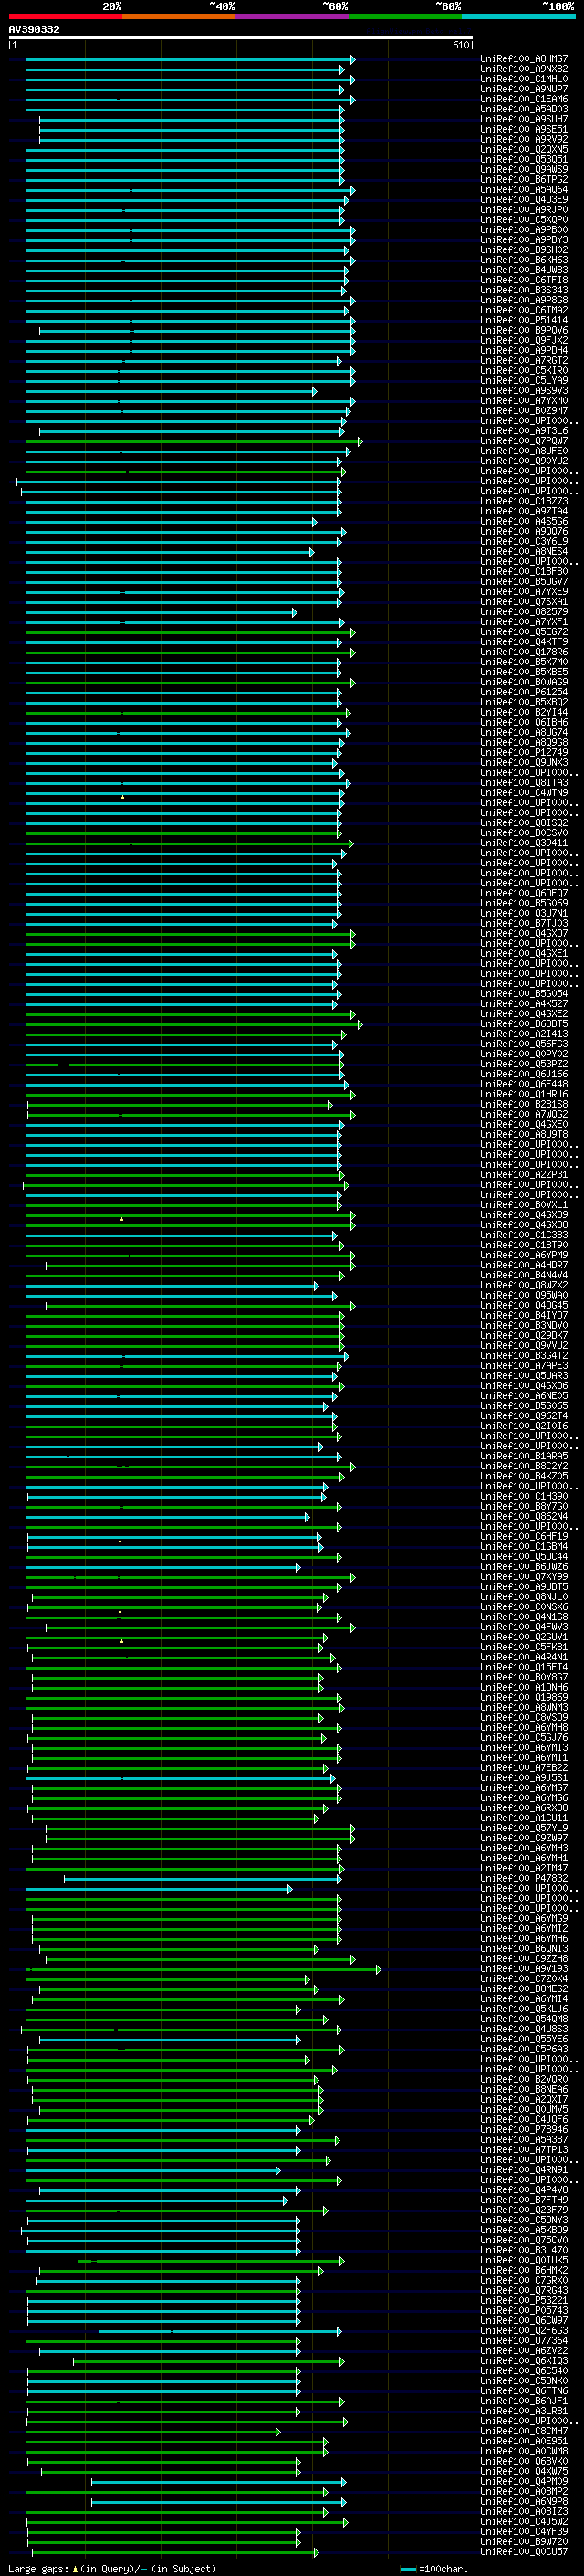
Task: Select hit label UniRef100_A7WQG2
Action: coord(524,1114)
